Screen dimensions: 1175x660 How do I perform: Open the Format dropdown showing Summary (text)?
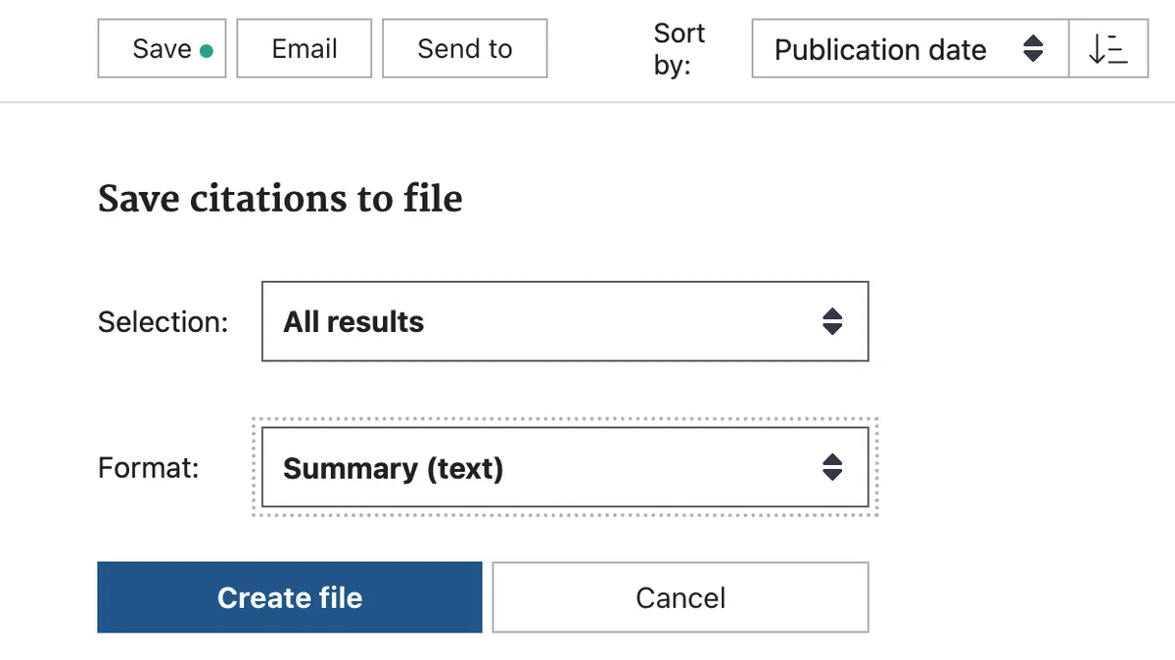coord(565,468)
